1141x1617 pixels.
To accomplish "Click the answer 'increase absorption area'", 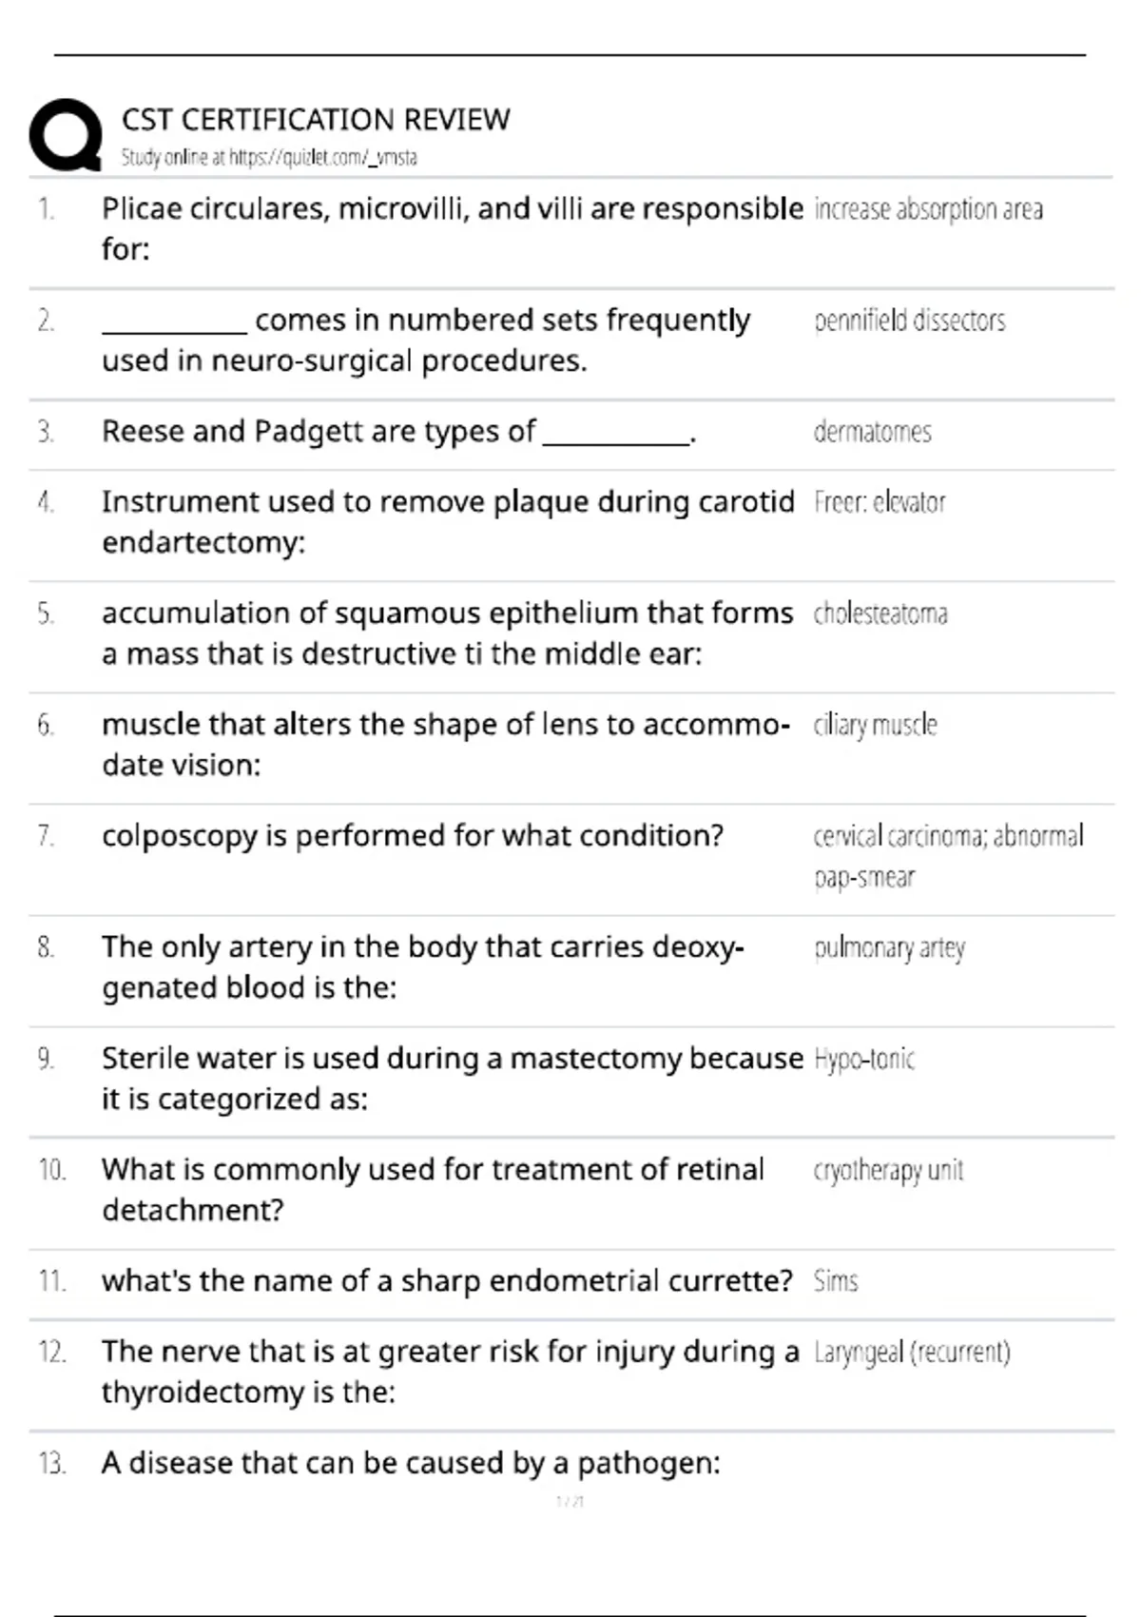I will point(928,209).
